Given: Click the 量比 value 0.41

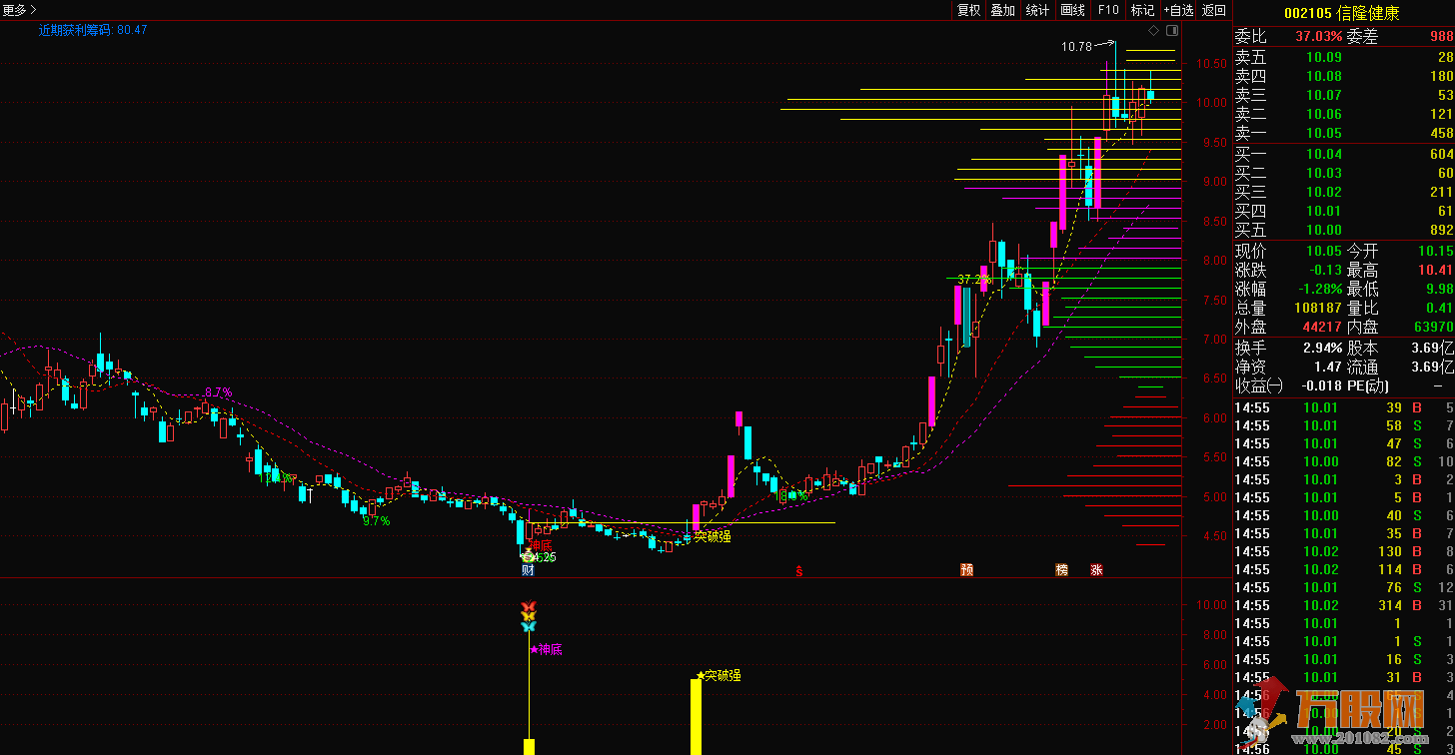Looking at the screenshot, I should point(1439,308).
